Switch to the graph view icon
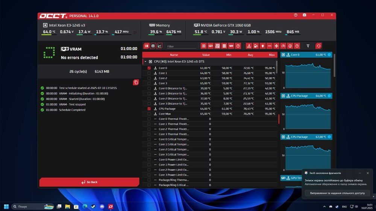This screenshot has height=211, width=376. tap(159, 46)
